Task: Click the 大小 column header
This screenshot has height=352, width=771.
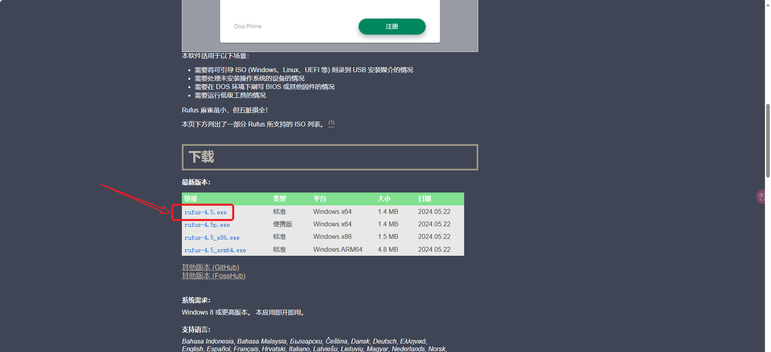Action: tap(384, 199)
